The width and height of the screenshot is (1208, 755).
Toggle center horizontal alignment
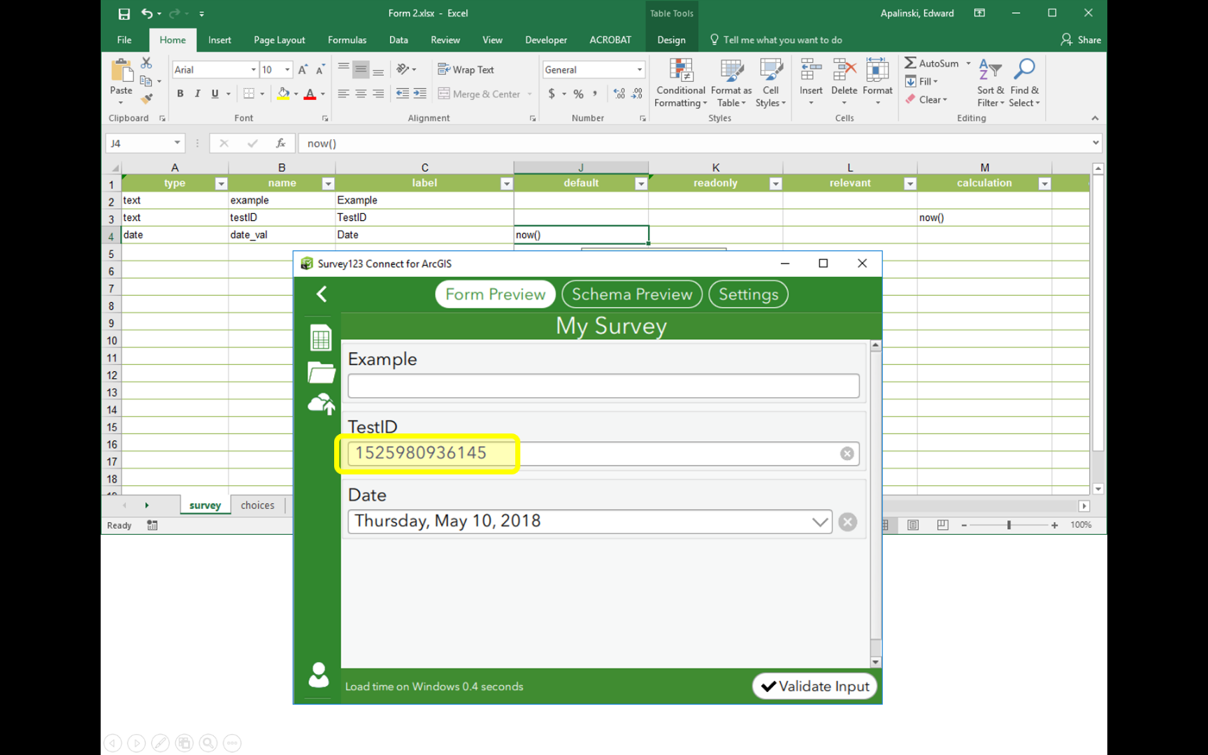[x=361, y=94]
